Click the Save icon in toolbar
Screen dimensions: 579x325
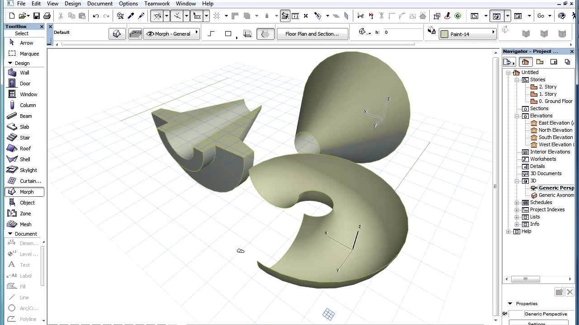(36, 16)
